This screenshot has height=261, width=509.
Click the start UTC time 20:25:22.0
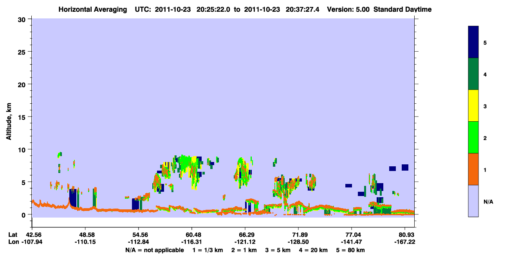coord(214,9)
